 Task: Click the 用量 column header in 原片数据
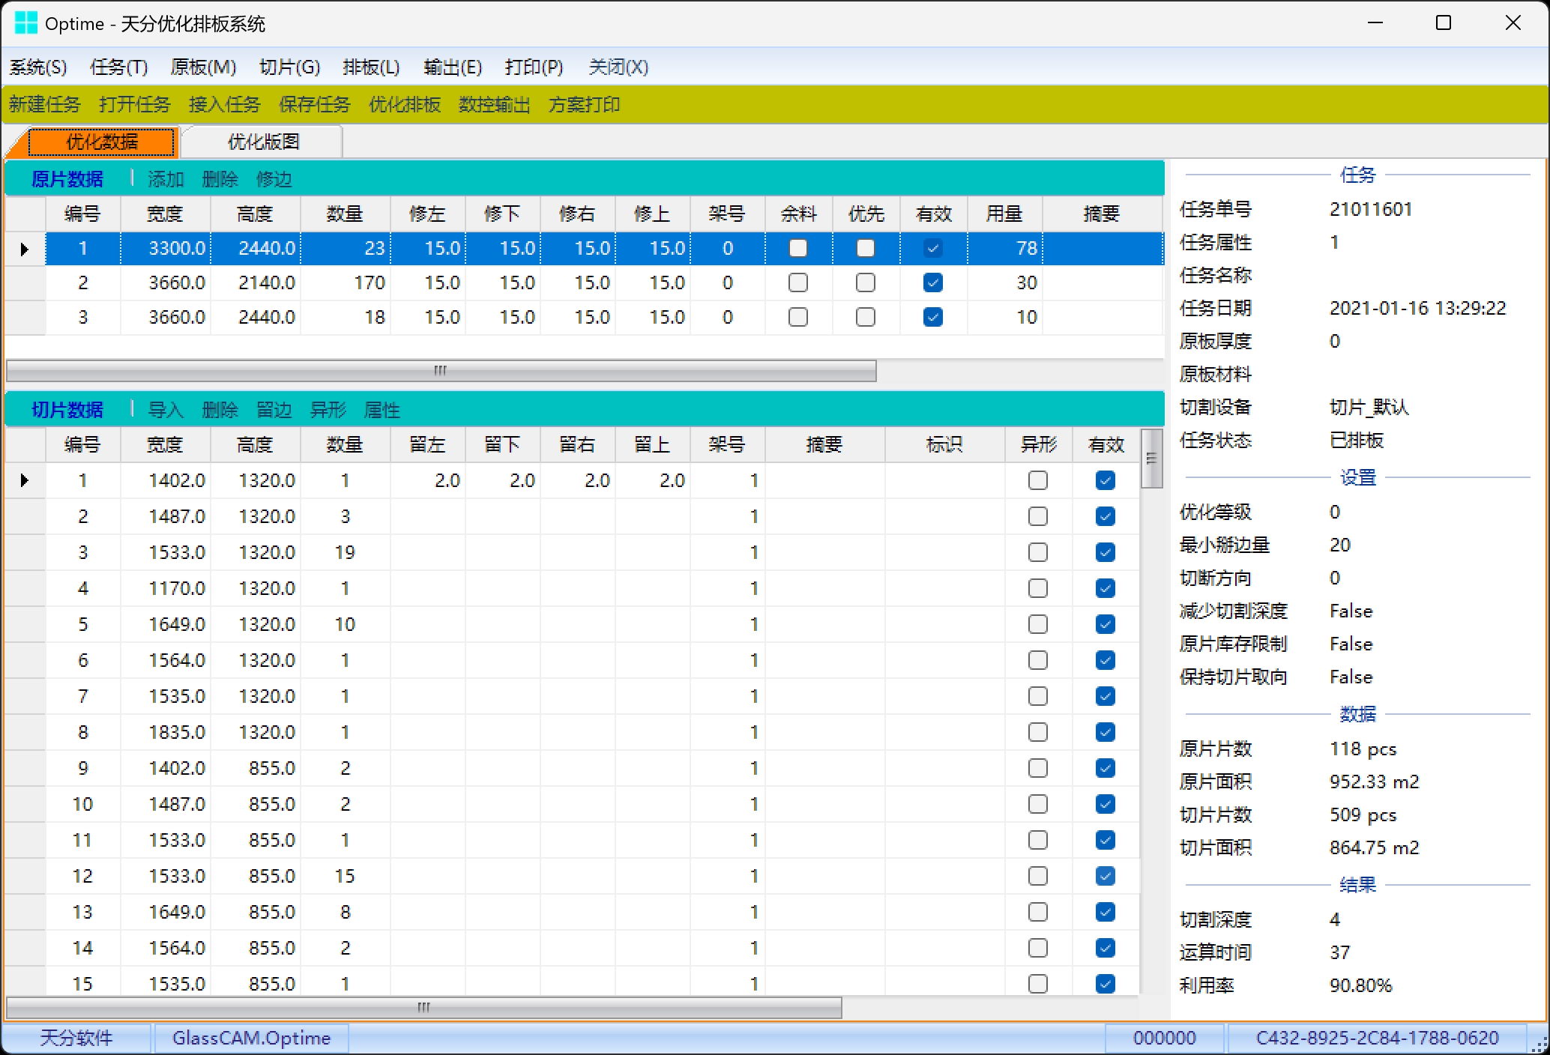1004,214
